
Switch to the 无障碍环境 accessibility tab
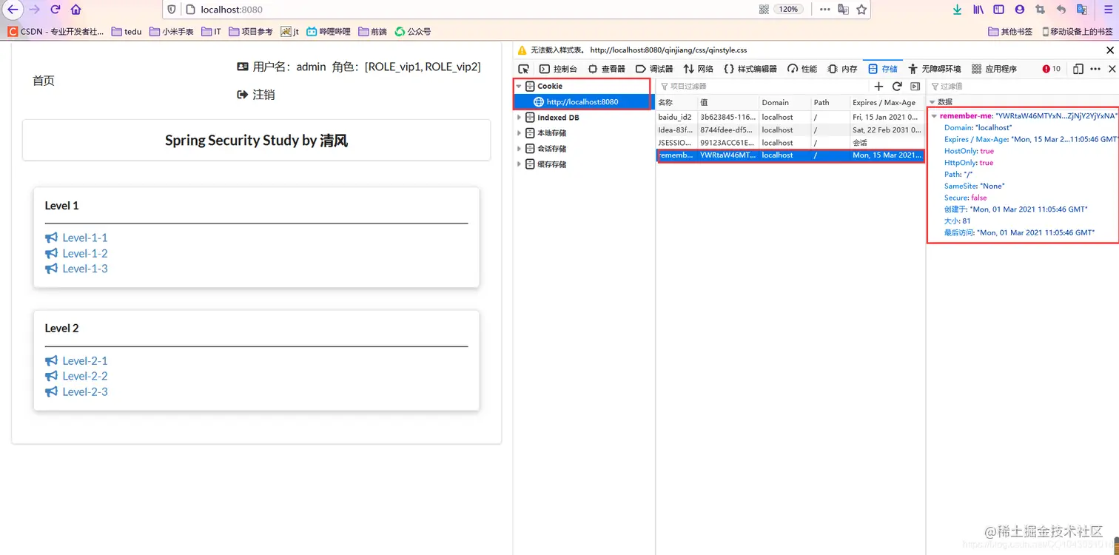tap(934, 69)
